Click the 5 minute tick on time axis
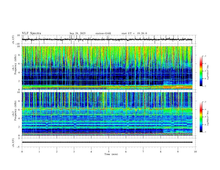220x170 pixels. pos(109,152)
